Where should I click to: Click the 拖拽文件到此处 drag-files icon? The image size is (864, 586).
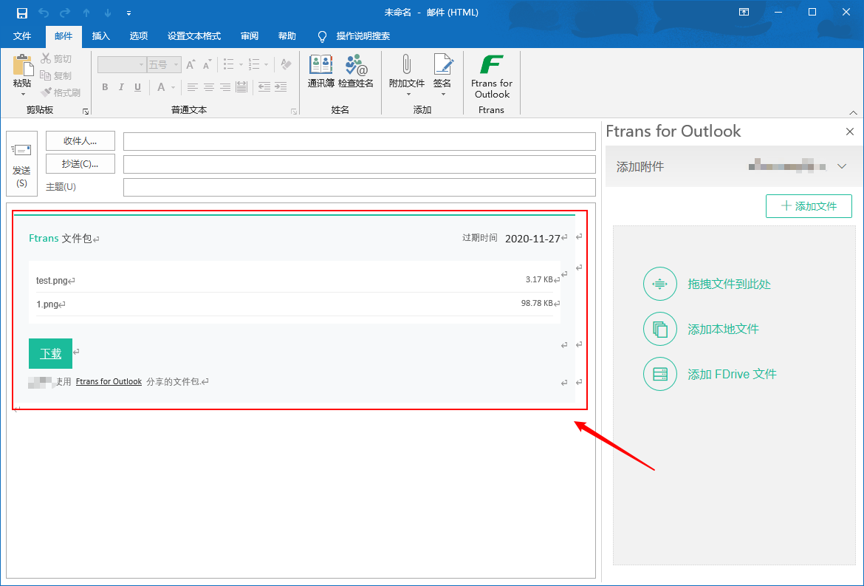[x=659, y=284]
